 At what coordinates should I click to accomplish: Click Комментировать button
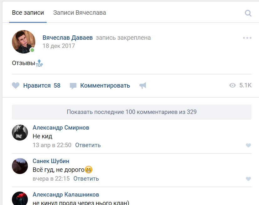click(x=105, y=85)
